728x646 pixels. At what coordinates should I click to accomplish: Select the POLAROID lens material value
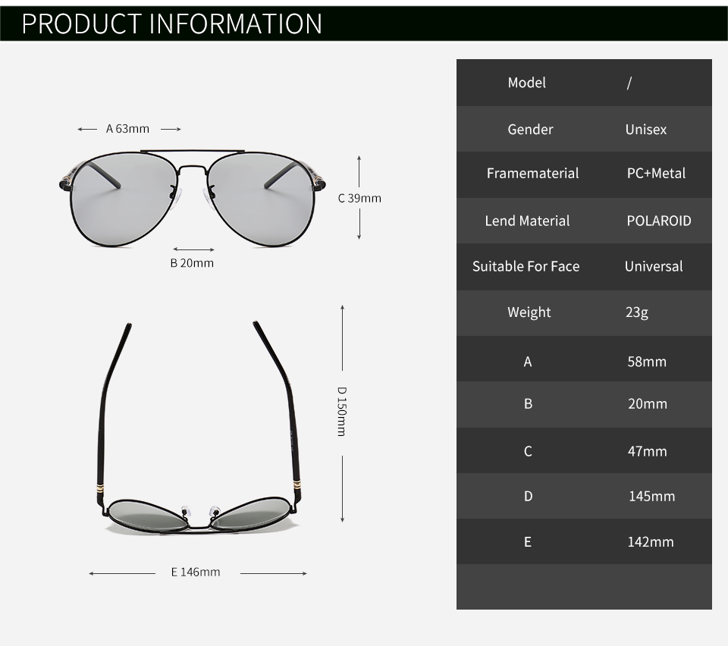pyautogui.click(x=659, y=221)
